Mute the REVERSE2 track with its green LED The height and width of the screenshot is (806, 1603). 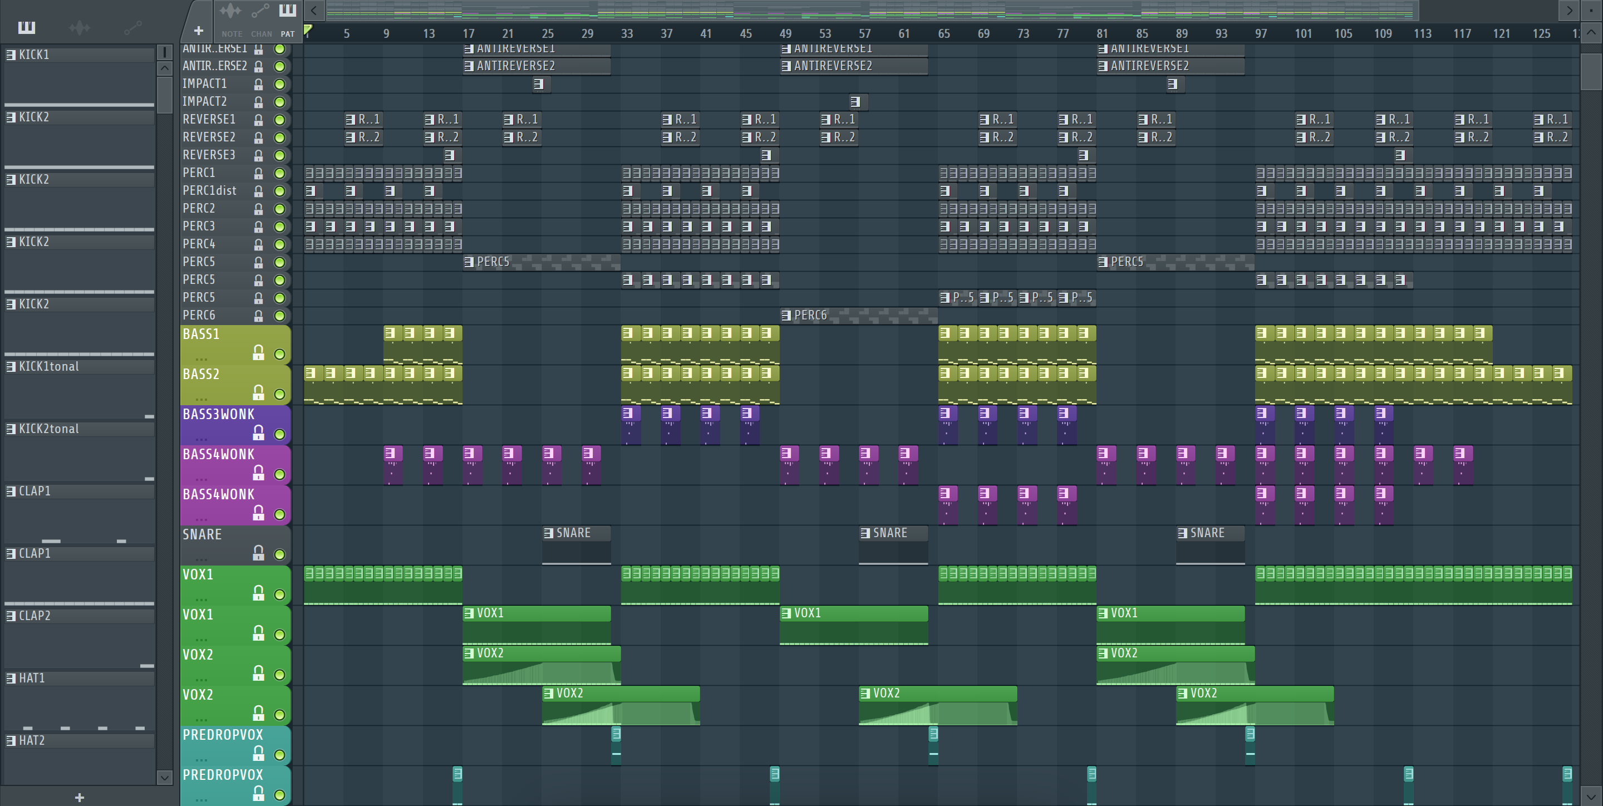click(x=280, y=137)
